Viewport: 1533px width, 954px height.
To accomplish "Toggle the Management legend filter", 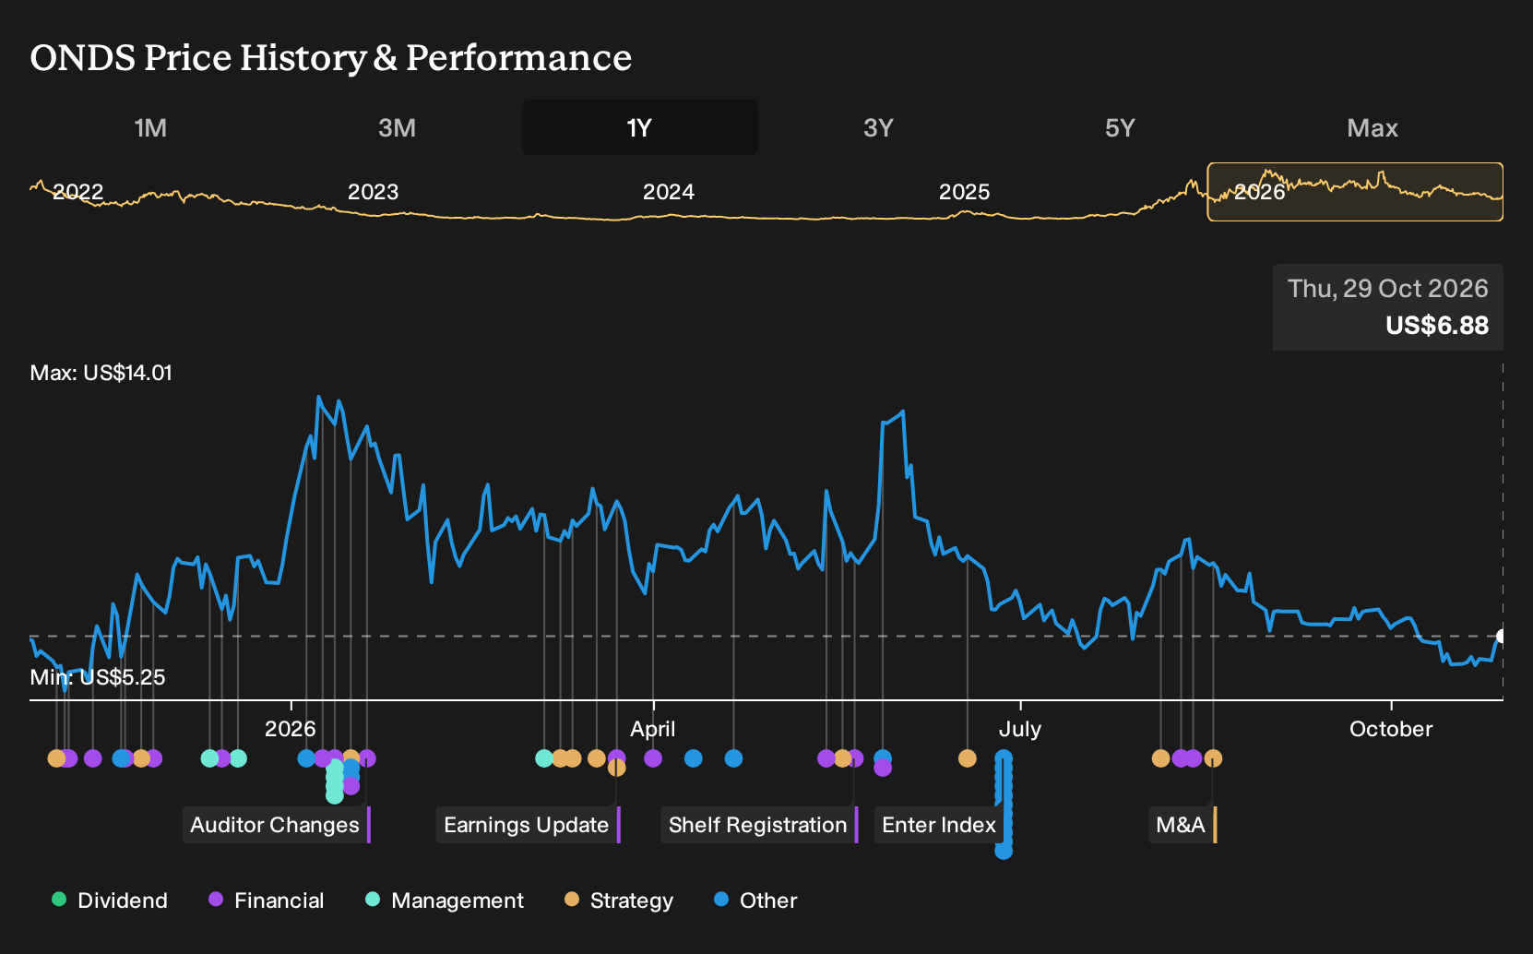I will point(445,900).
